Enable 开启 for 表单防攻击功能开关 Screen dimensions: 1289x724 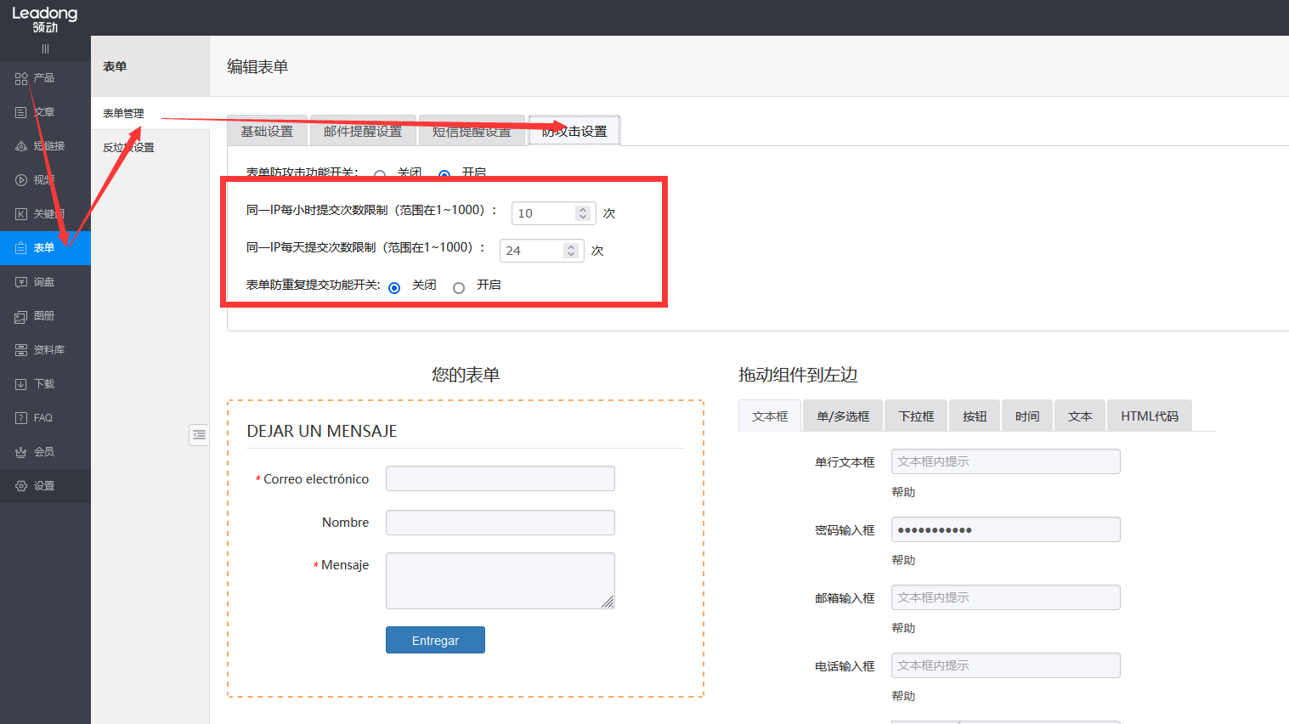click(444, 176)
